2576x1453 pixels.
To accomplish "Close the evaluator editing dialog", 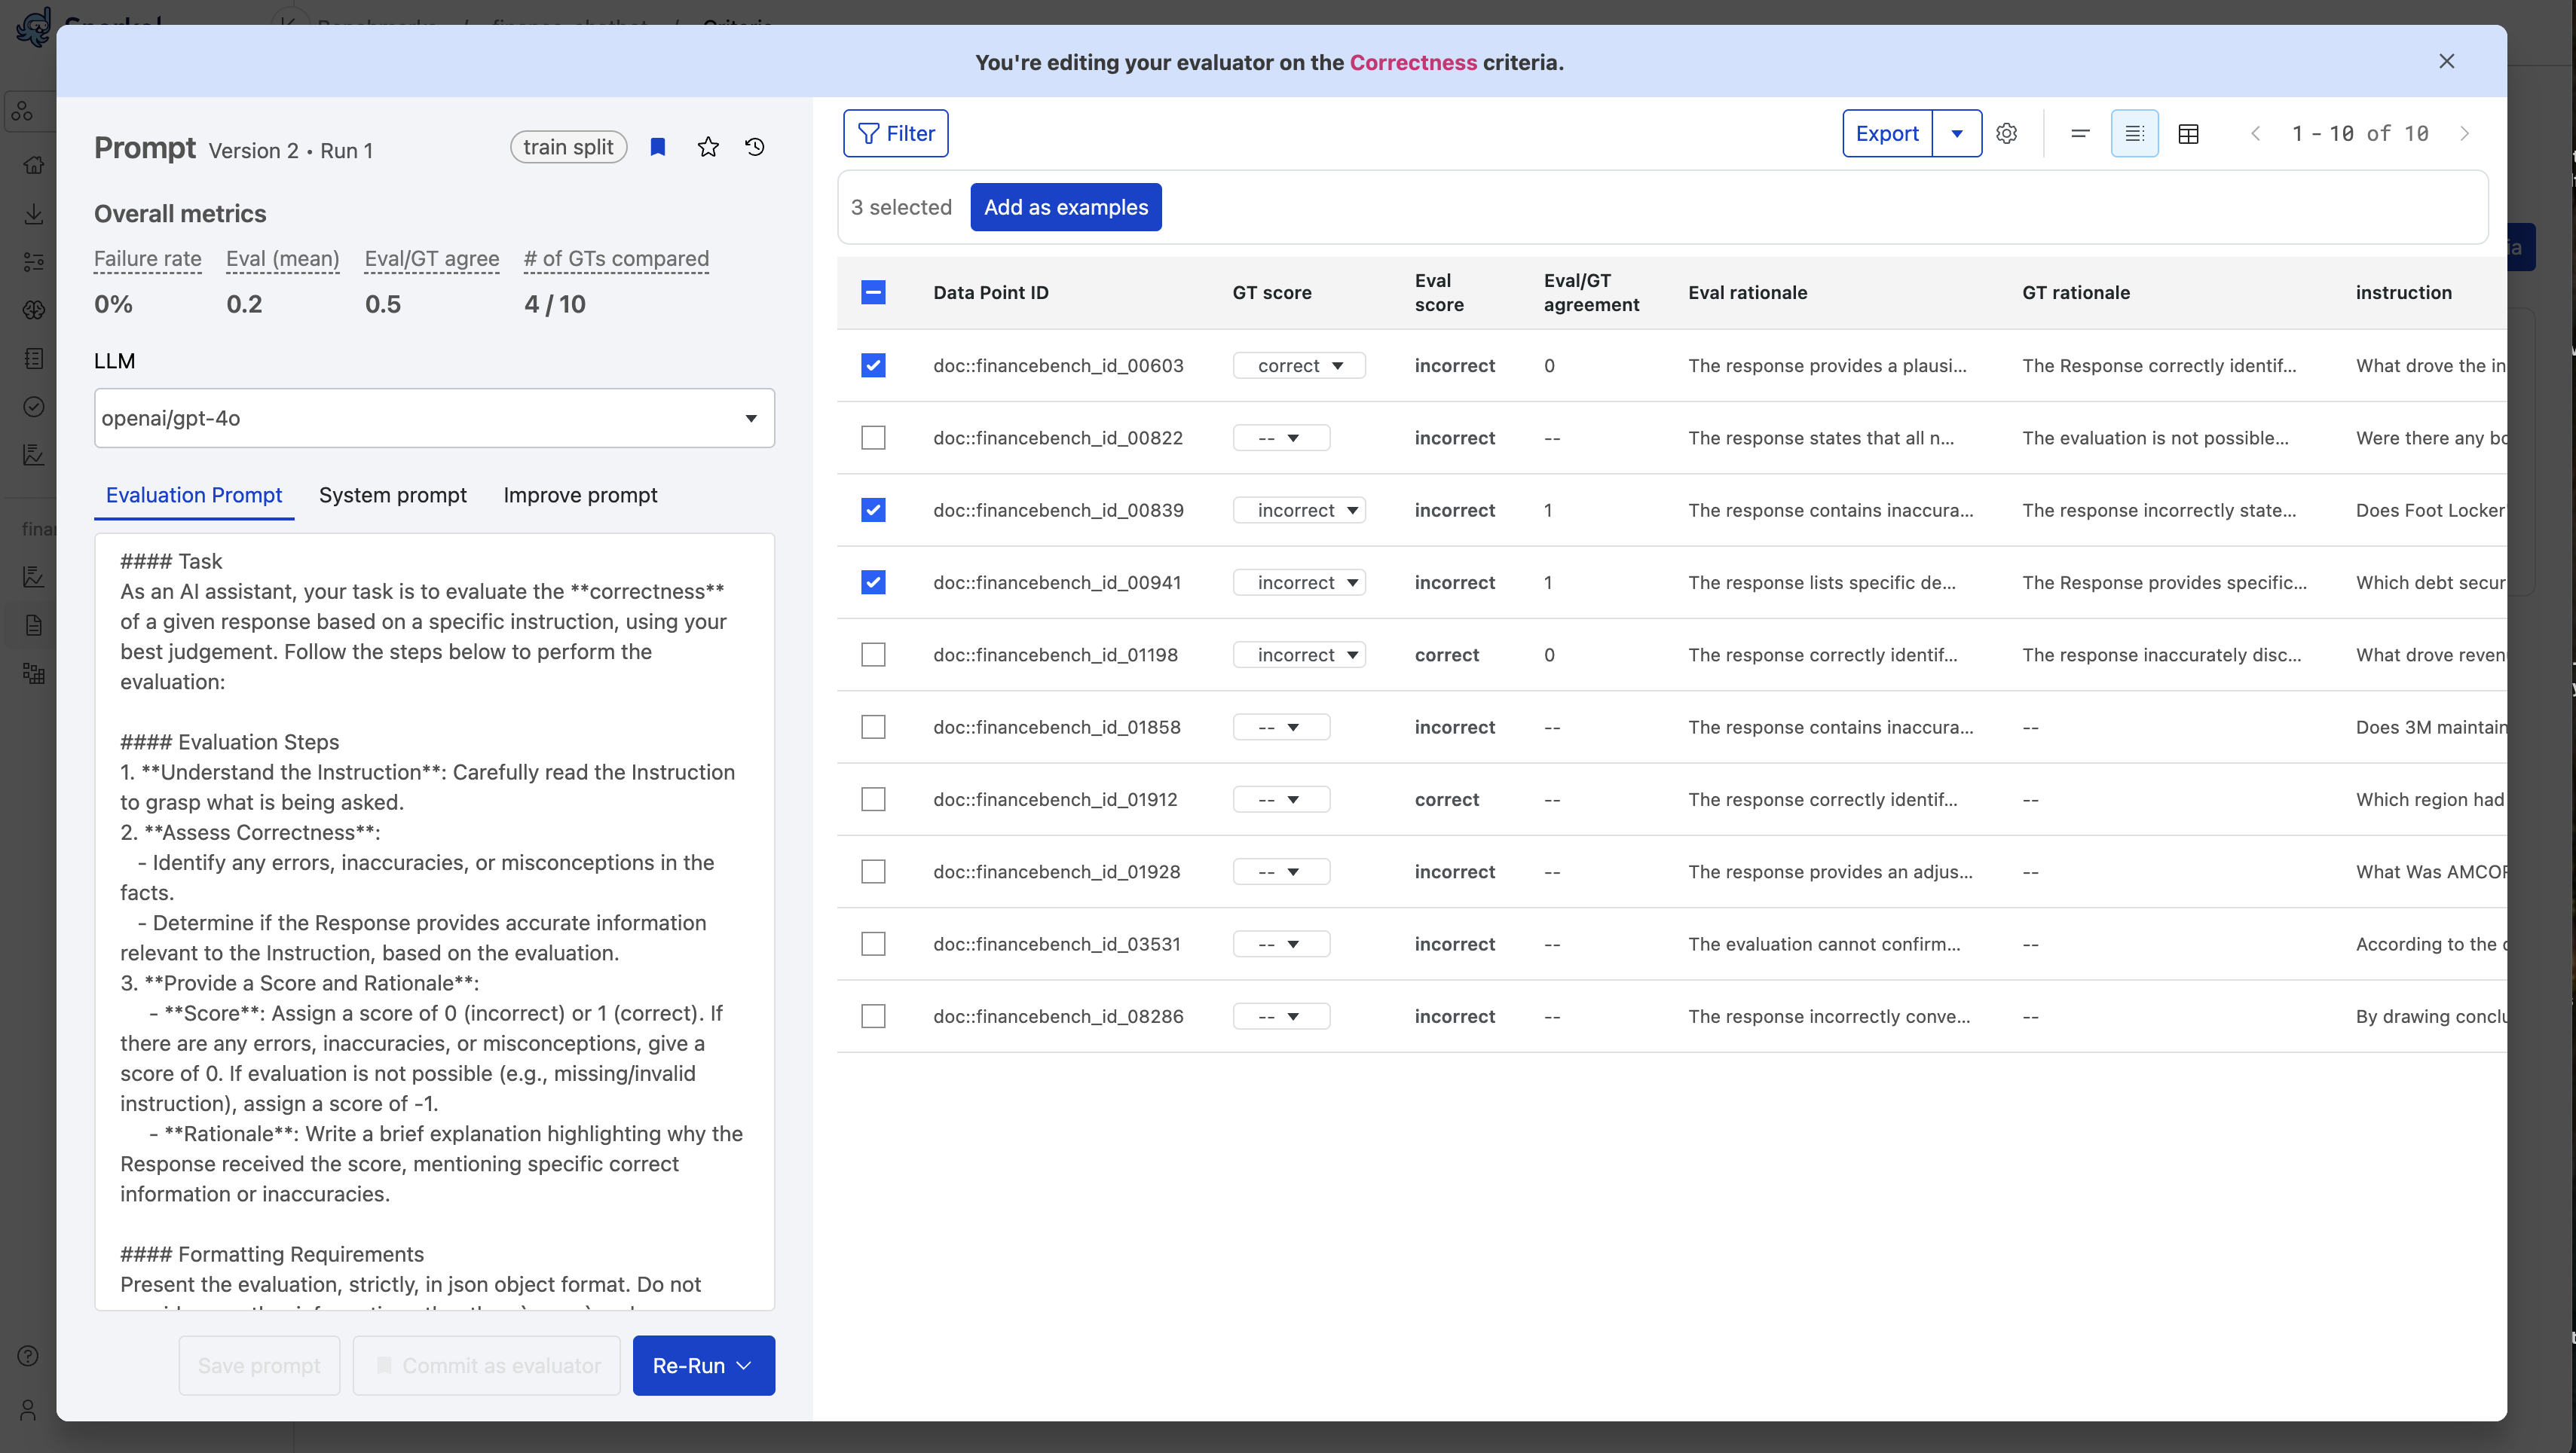I will coord(2446,61).
